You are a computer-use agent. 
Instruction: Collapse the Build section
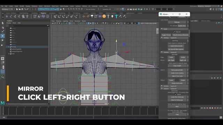(162, 29)
